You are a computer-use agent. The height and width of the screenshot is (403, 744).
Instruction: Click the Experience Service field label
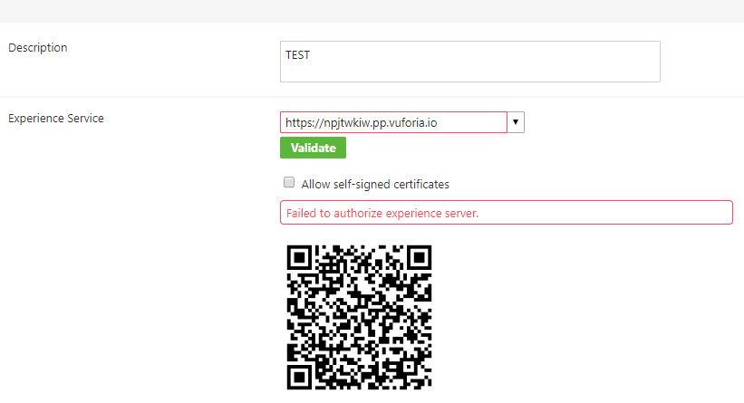point(56,118)
